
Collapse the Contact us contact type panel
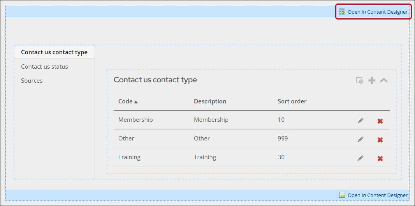[x=384, y=80]
